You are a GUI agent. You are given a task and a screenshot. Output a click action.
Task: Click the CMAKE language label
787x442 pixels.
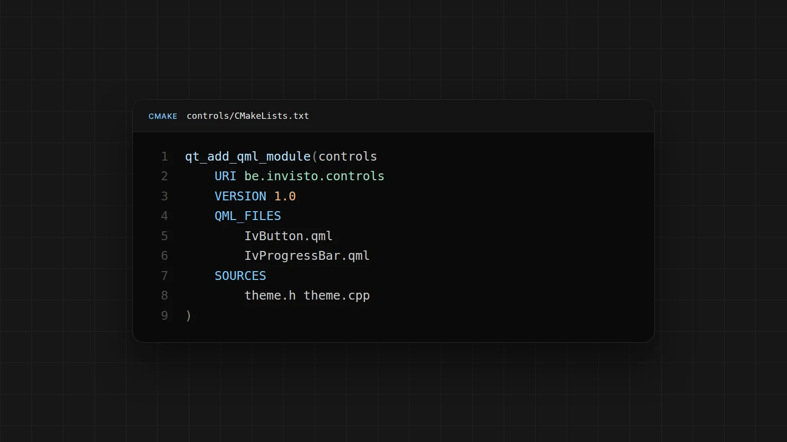pos(163,116)
